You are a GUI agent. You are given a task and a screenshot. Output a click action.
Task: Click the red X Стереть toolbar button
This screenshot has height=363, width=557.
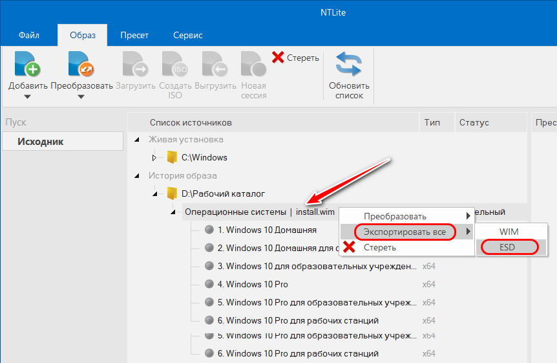295,58
